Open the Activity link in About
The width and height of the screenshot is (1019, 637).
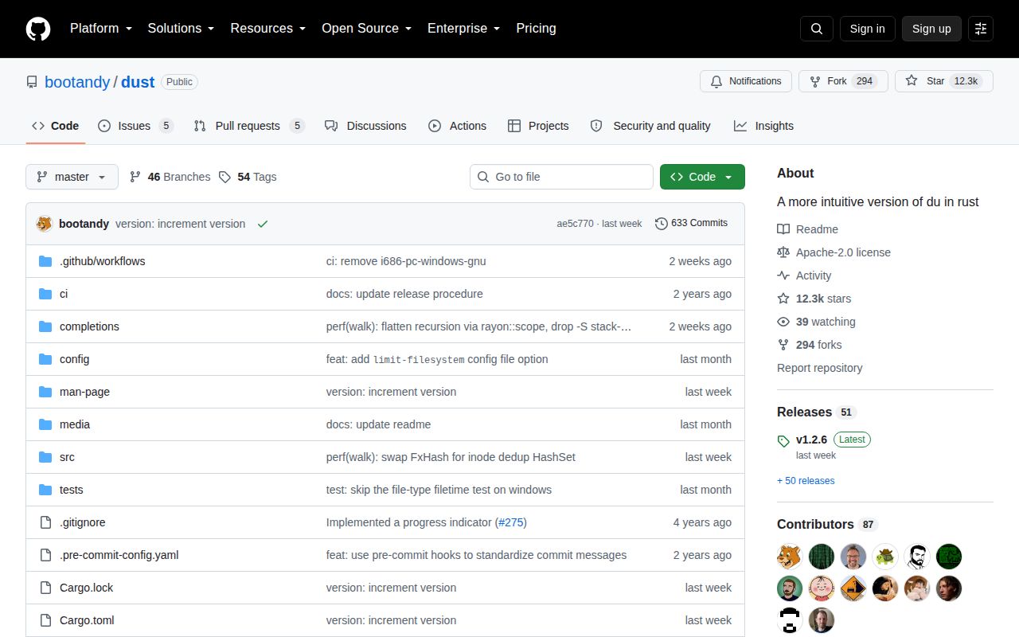tap(804, 276)
